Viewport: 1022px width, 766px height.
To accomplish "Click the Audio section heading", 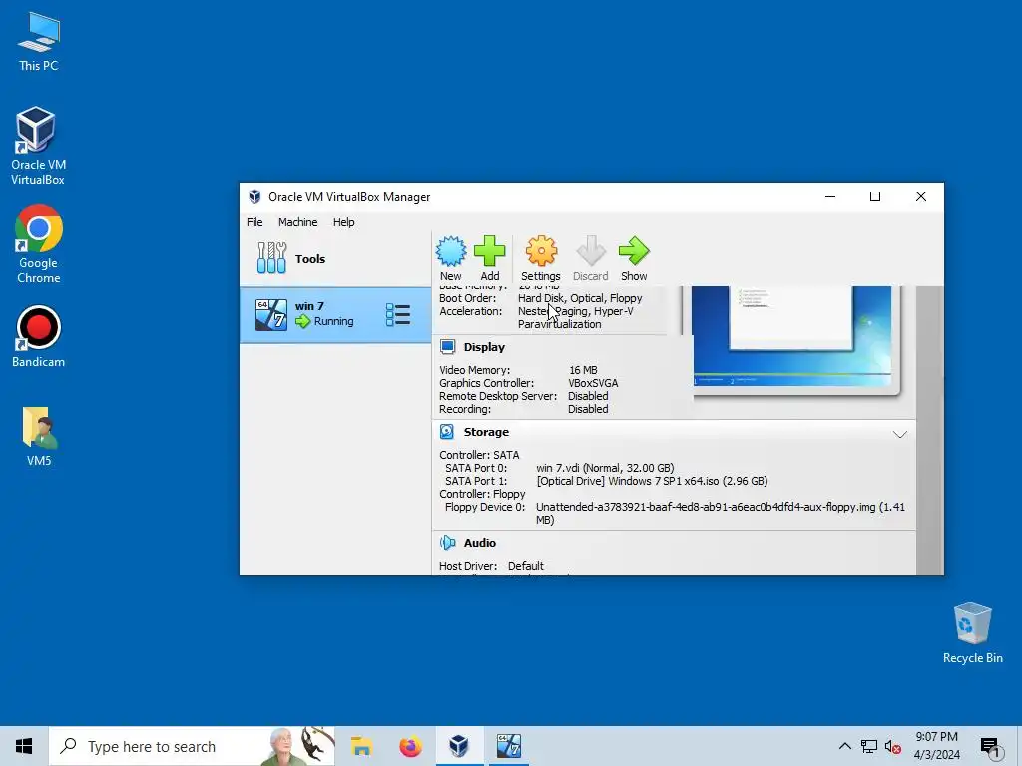I will click(x=480, y=543).
